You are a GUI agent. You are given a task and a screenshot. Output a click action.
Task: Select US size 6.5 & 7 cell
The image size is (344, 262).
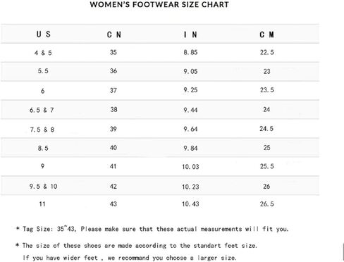42,110
